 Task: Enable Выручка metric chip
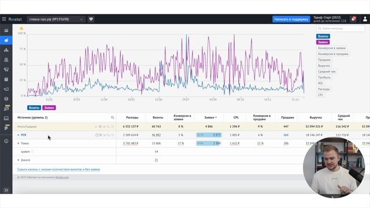click(324, 66)
